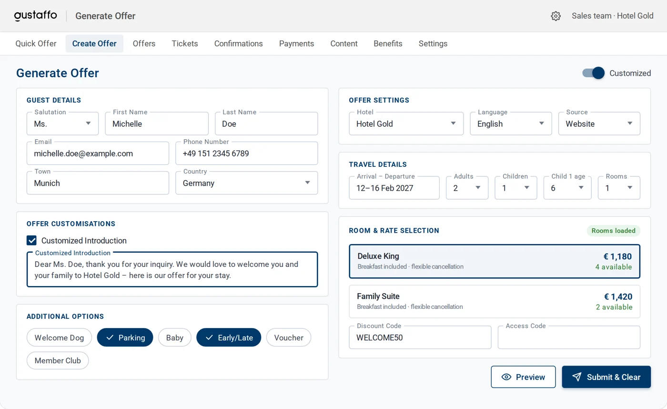Click the First Name field
The height and width of the screenshot is (409, 667).
[x=157, y=124]
